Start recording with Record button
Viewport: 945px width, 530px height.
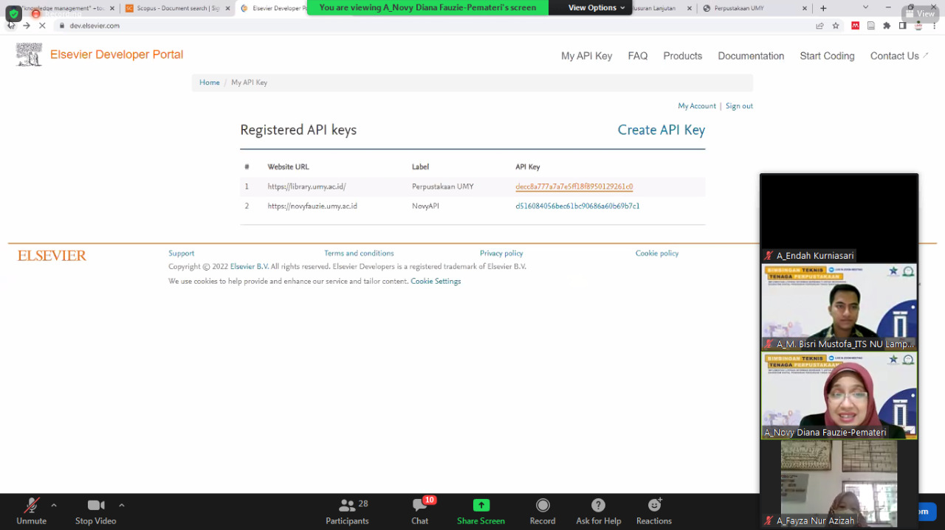click(543, 511)
